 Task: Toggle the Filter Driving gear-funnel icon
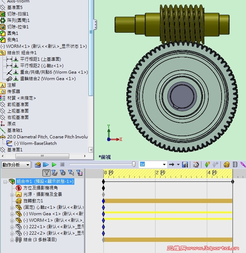tap(63, 173)
